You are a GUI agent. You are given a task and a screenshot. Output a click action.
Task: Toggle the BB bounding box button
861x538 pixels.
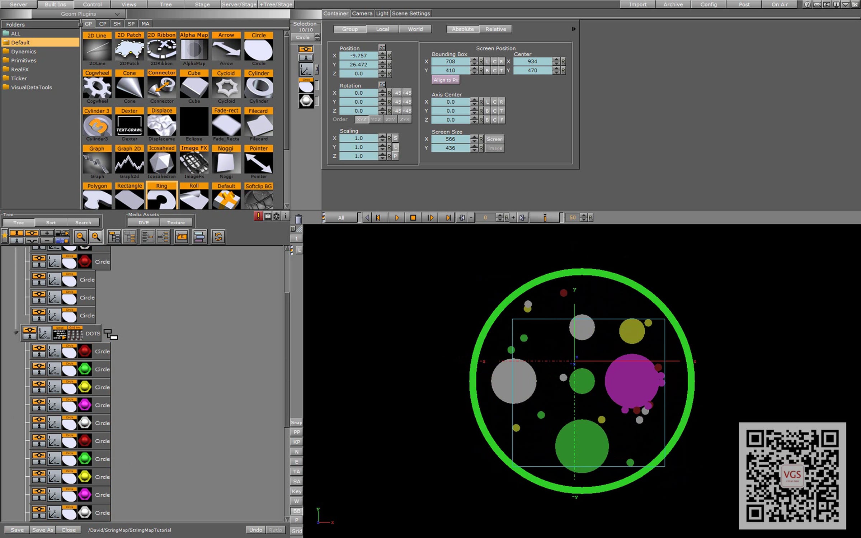point(296,511)
